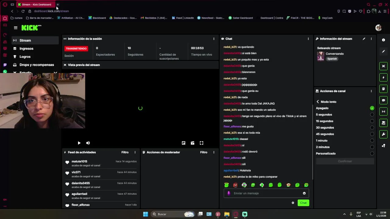Focus the Enviar un mensaje input field

(x=266, y=193)
